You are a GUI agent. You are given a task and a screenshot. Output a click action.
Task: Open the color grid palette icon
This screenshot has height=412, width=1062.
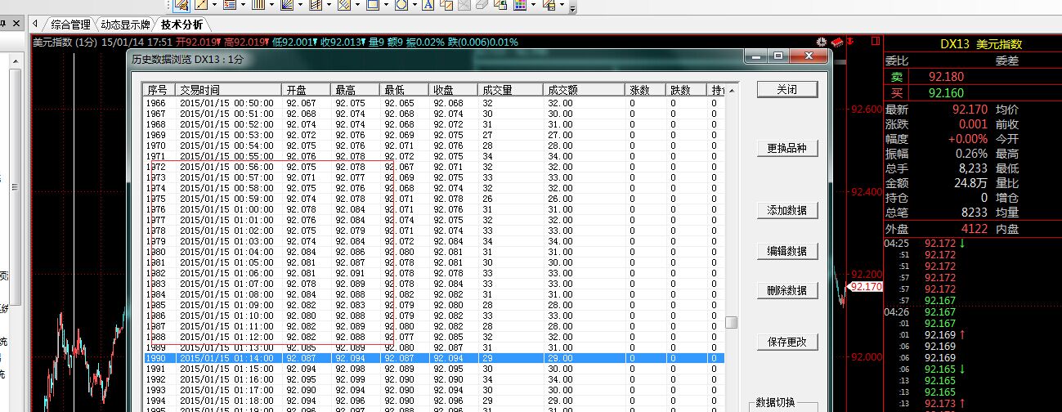[520, 5]
